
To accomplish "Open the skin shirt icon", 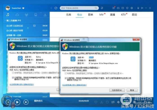I will click(127, 8).
